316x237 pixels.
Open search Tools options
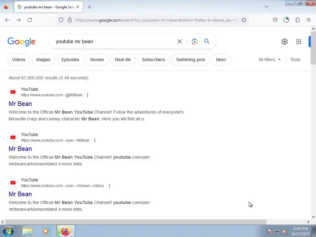[x=295, y=60]
